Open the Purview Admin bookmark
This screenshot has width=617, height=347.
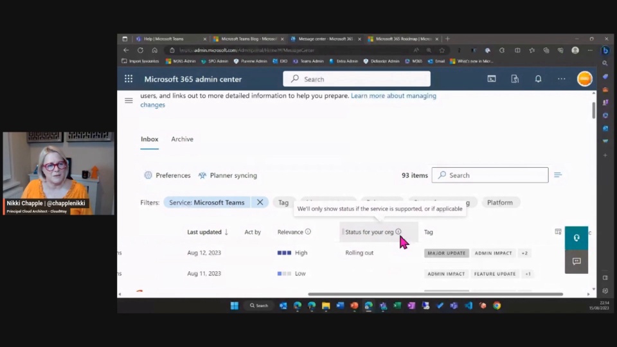click(x=250, y=61)
